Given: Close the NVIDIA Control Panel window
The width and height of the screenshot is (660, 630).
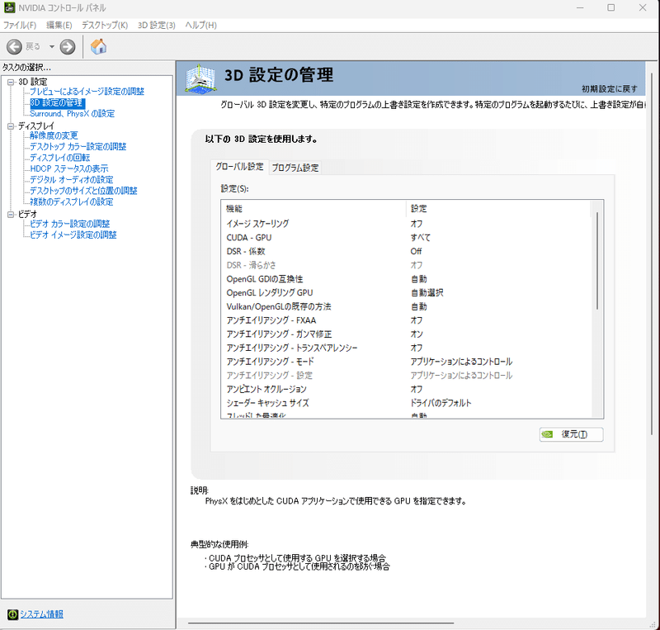Looking at the screenshot, I should pyautogui.click(x=643, y=7).
